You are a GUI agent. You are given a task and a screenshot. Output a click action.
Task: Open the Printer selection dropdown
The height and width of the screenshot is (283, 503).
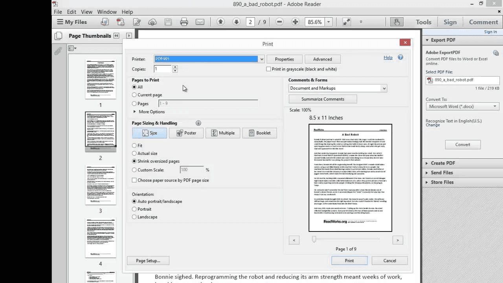(209, 59)
